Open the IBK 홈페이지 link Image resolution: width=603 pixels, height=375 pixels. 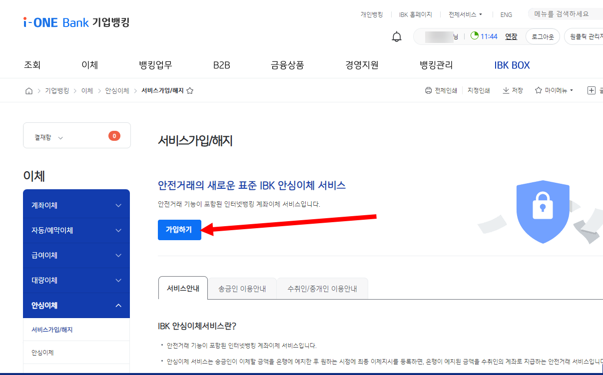click(416, 14)
